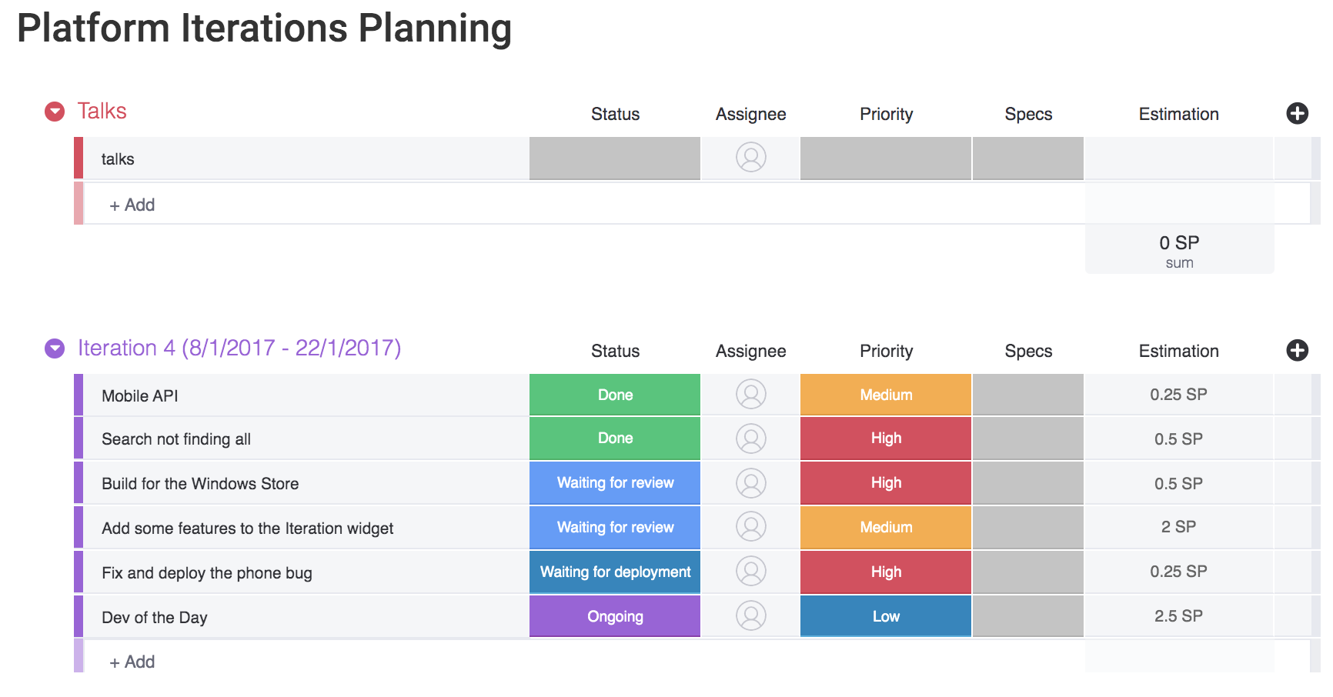The image size is (1333, 697).
Task: Click Platform Iterations Planning board title
Action: (264, 29)
